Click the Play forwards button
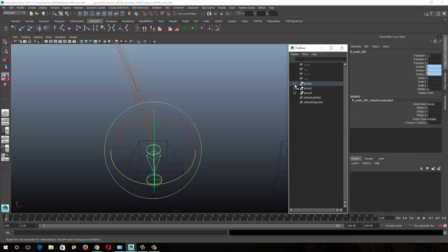The image size is (448, 252). click(x=424, y=218)
